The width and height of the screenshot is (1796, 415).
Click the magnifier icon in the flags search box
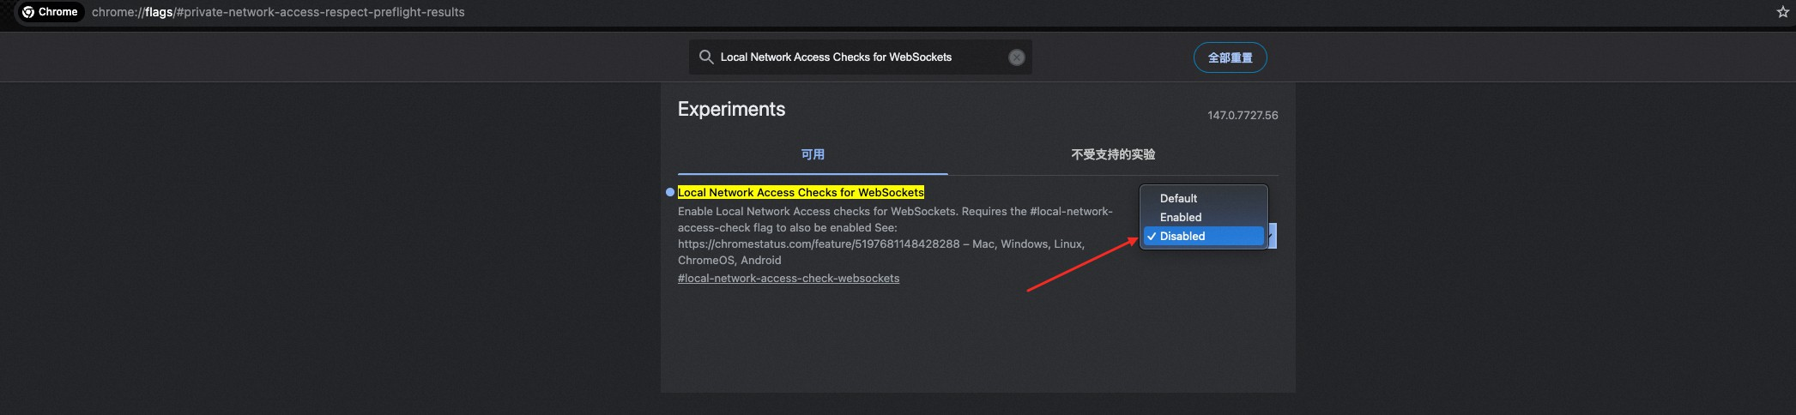pos(706,57)
